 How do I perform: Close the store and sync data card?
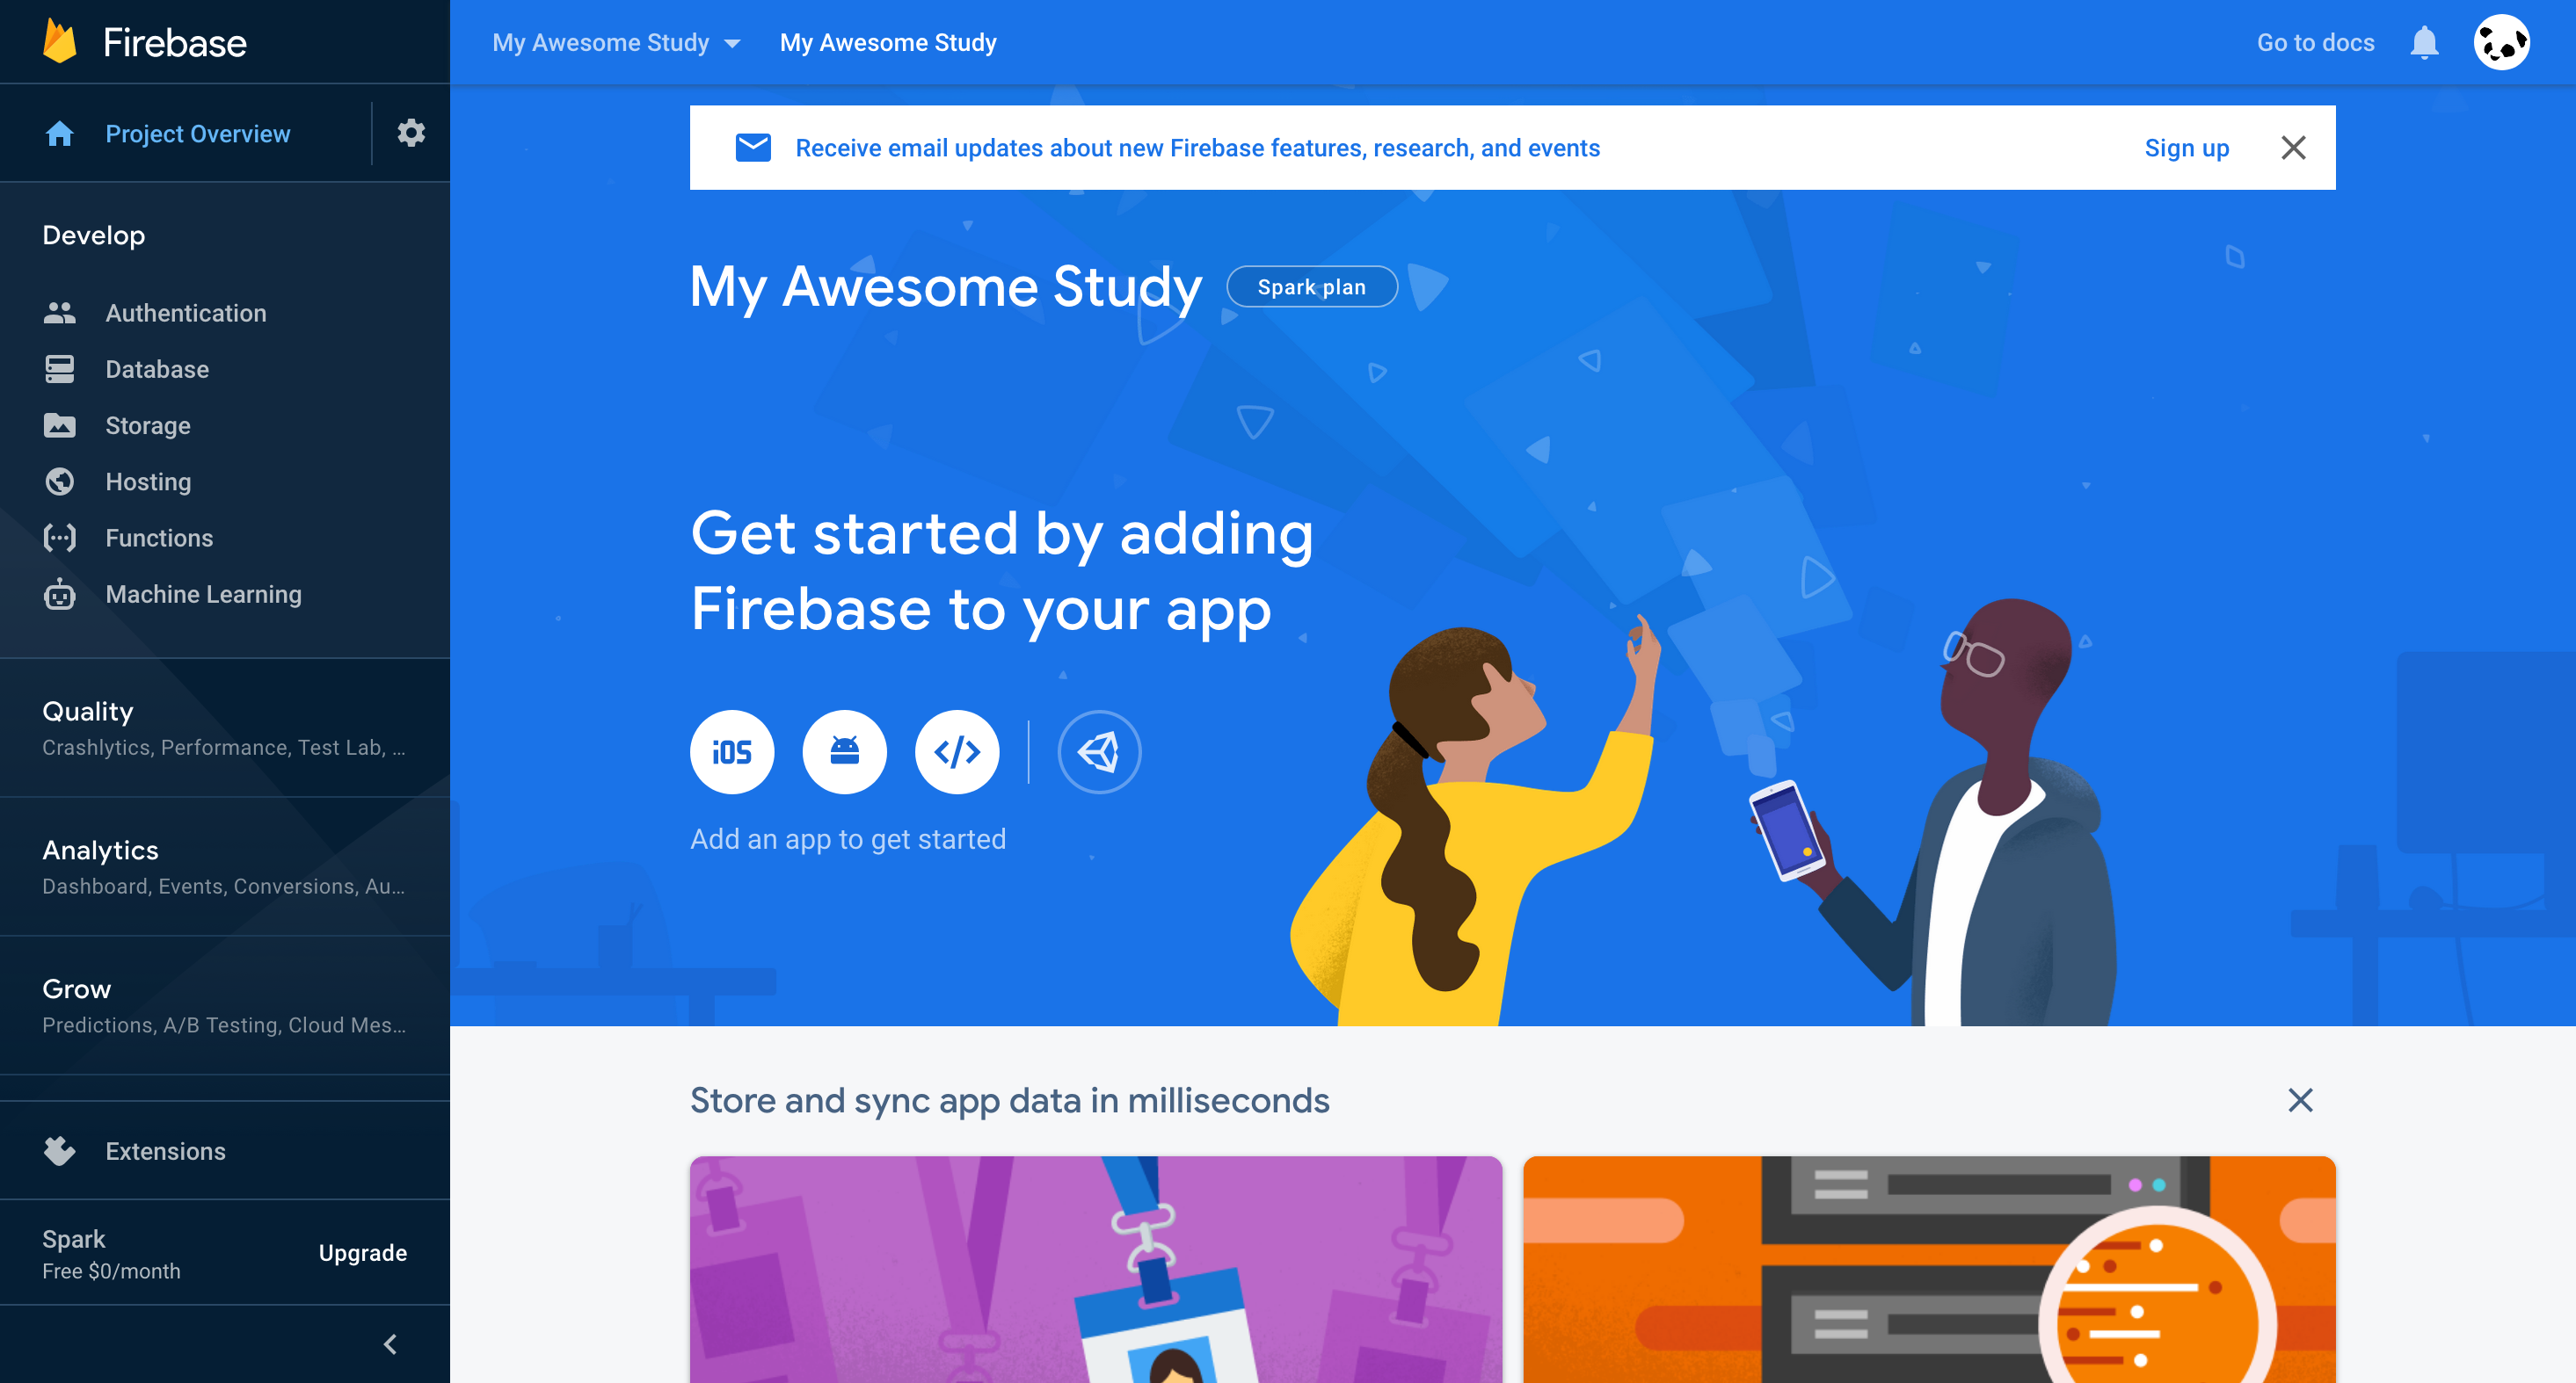click(x=2298, y=1100)
